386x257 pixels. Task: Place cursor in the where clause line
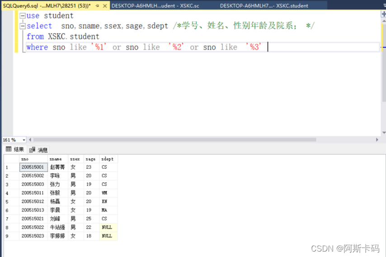click(144, 47)
